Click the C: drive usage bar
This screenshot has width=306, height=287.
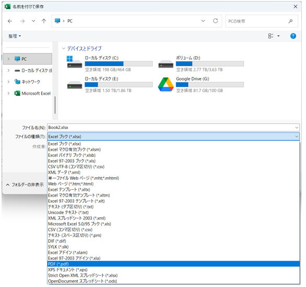[119, 63]
